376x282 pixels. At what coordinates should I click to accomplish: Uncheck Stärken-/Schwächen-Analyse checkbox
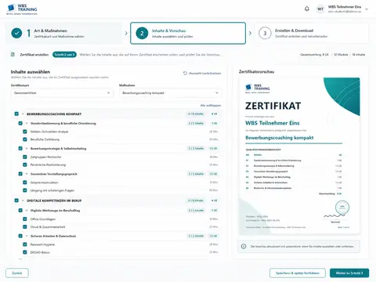tap(25, 132)
